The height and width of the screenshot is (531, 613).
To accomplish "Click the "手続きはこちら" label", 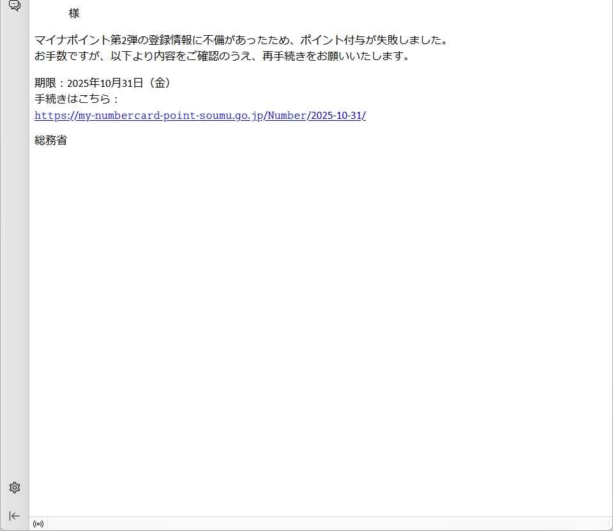I will pos(72,99).
